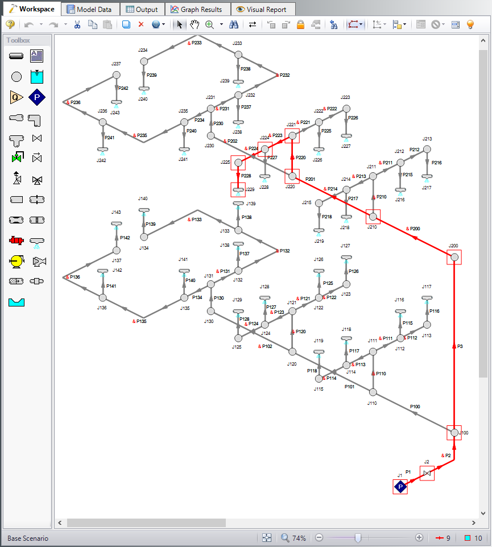Select the Tee/Wye junction tool
The image size is (492, 547).
pos(16,139)
